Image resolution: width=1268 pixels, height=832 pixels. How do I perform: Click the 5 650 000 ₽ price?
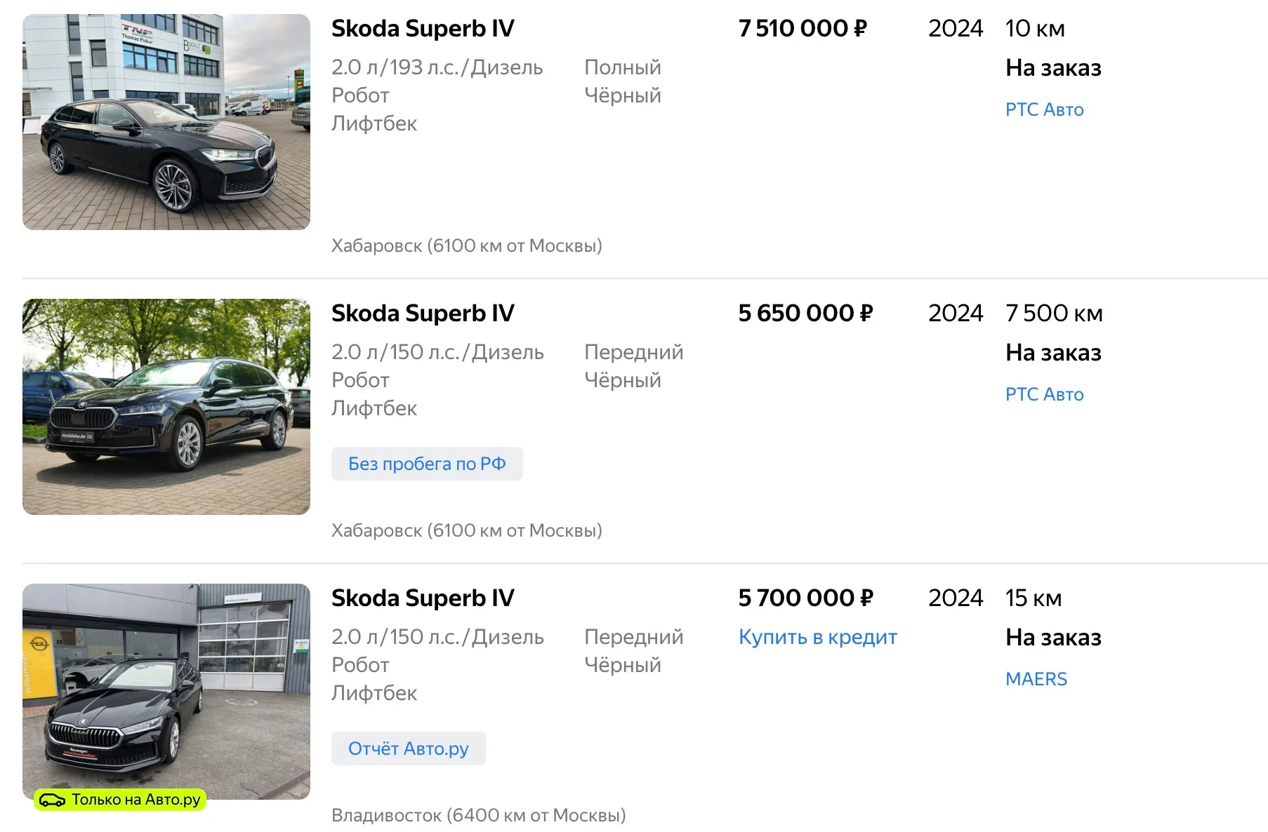tap(805, 314)
